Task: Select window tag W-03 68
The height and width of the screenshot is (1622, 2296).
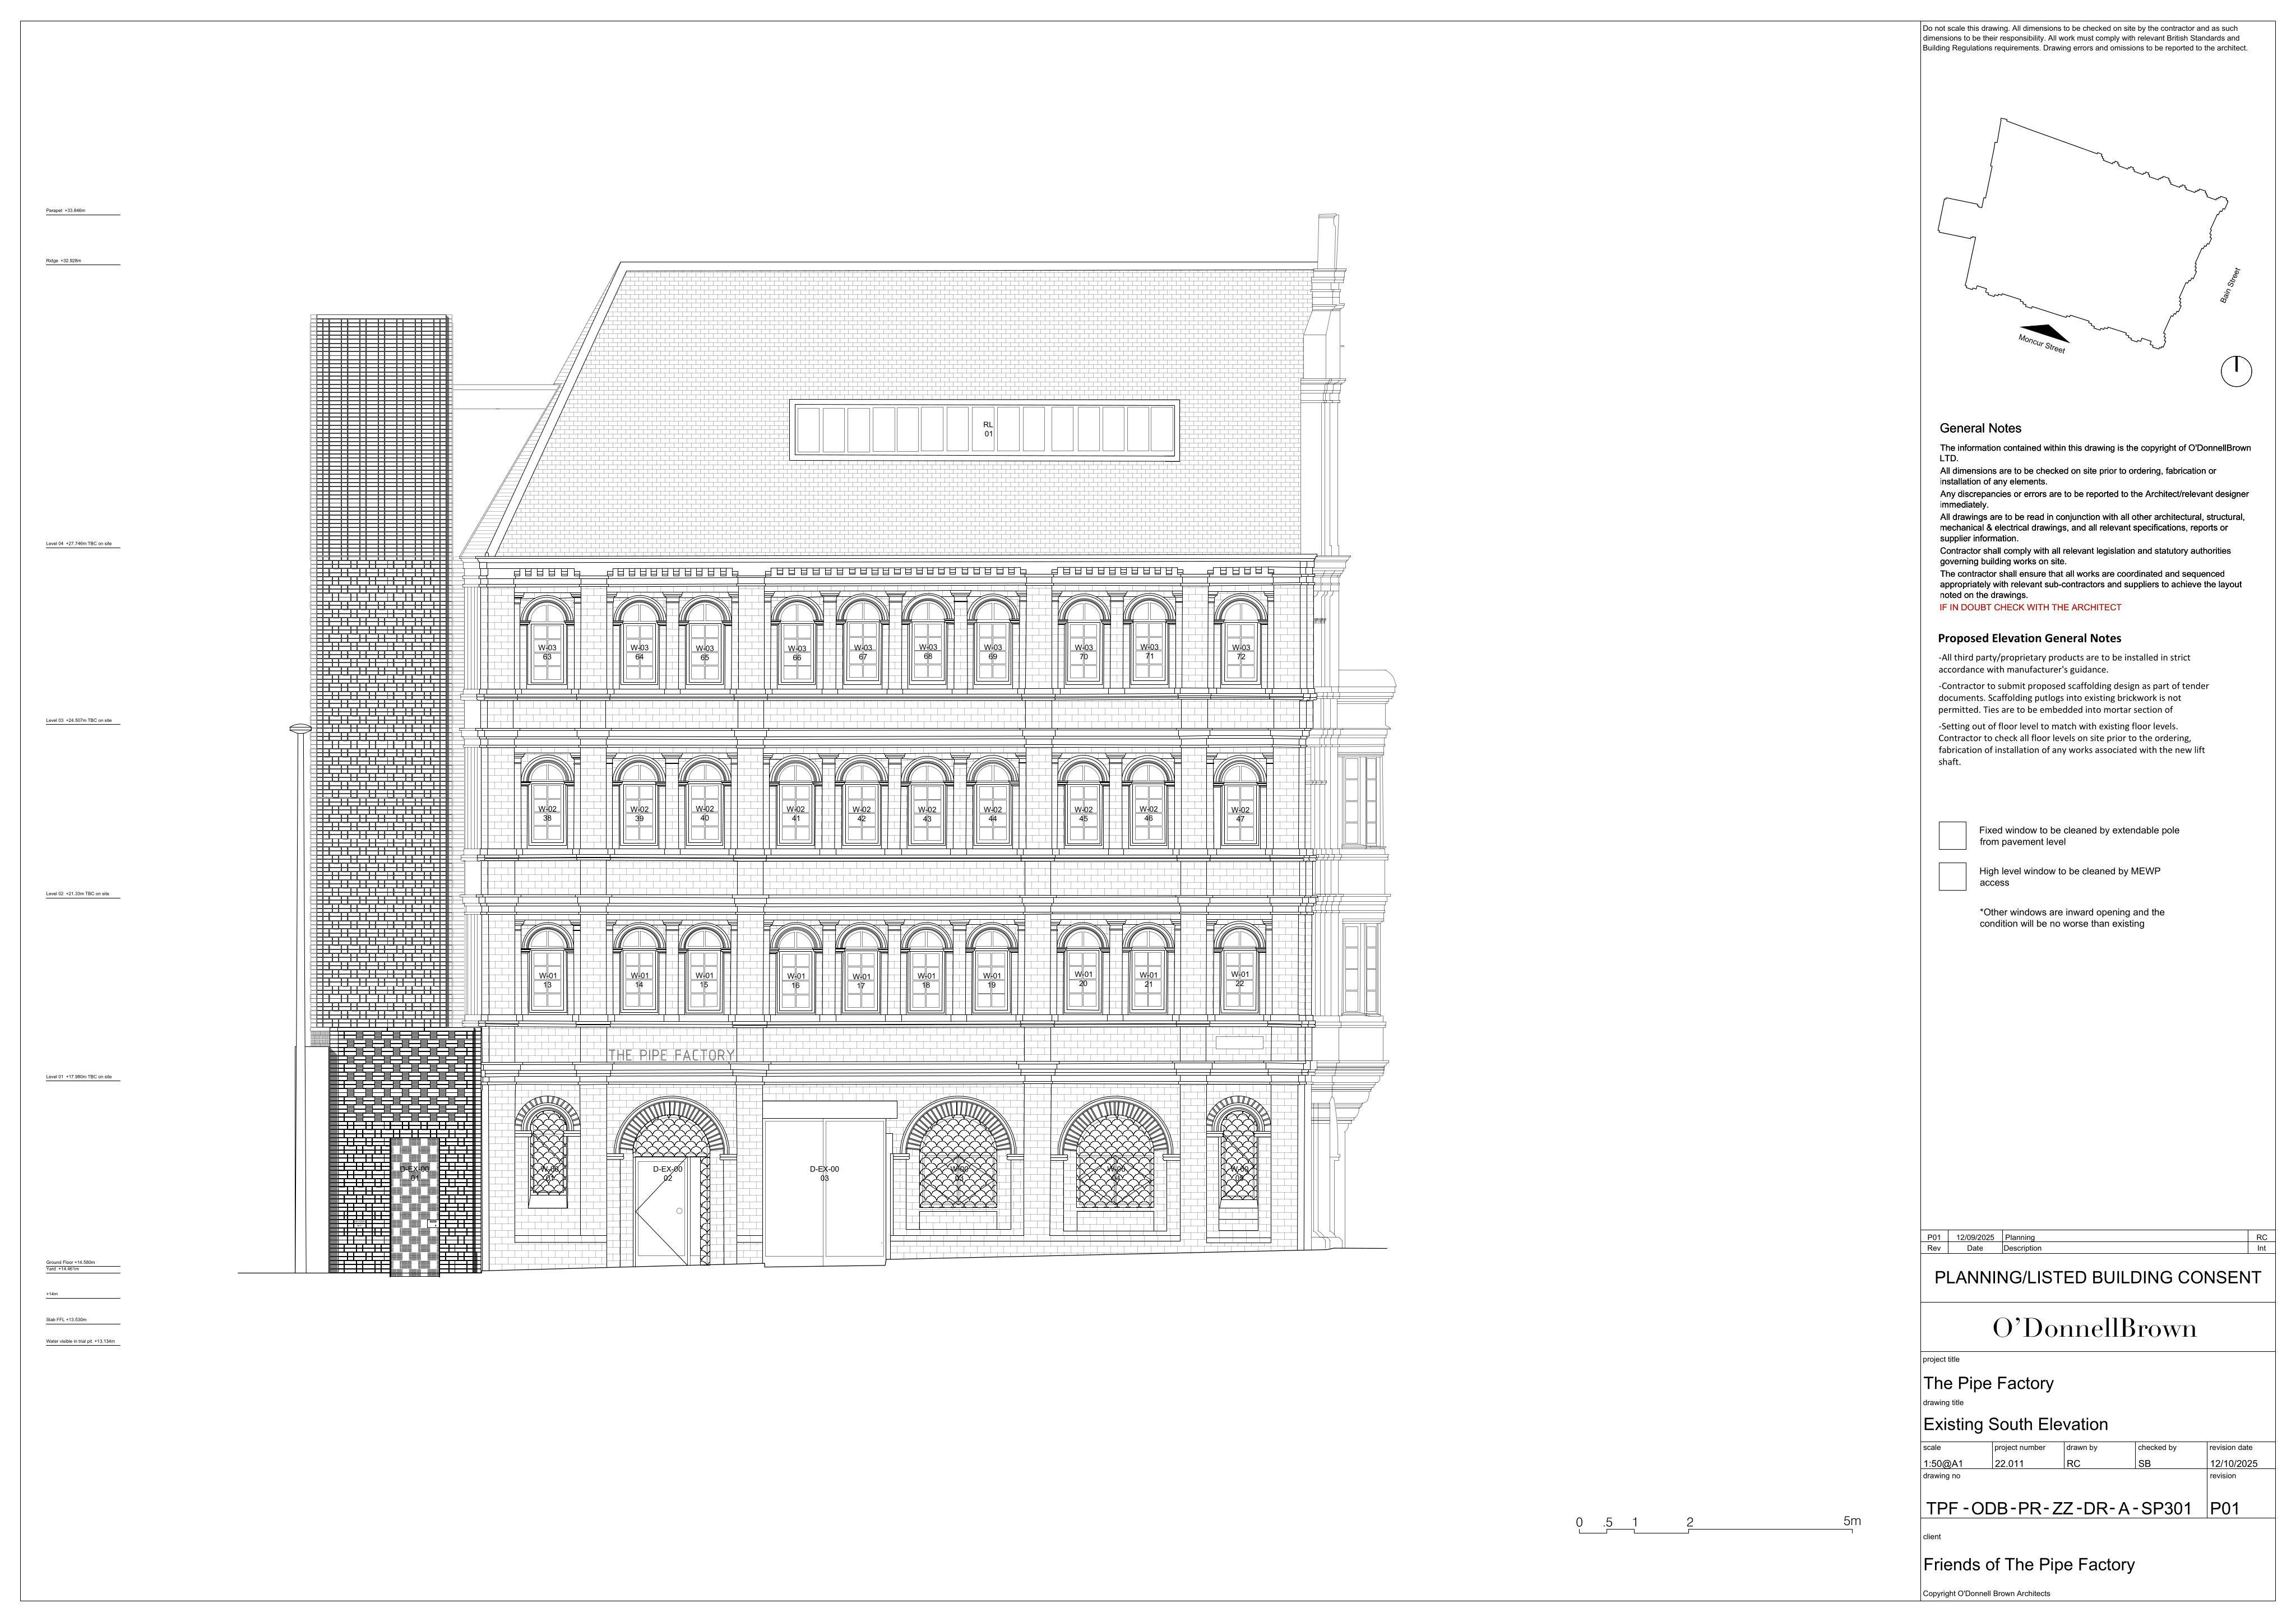Action: [928, 652]
